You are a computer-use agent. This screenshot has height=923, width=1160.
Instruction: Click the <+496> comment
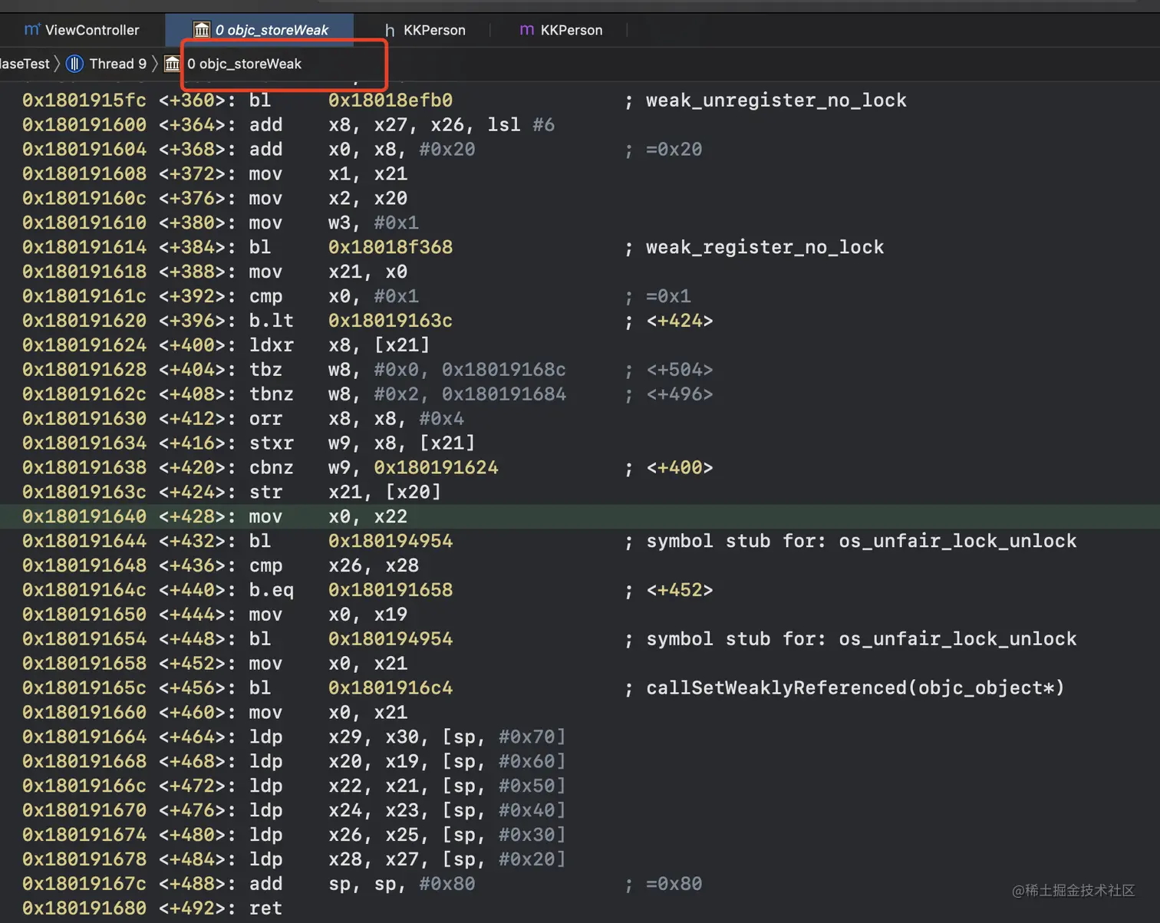pyautogui.click(x=680, y=394)
